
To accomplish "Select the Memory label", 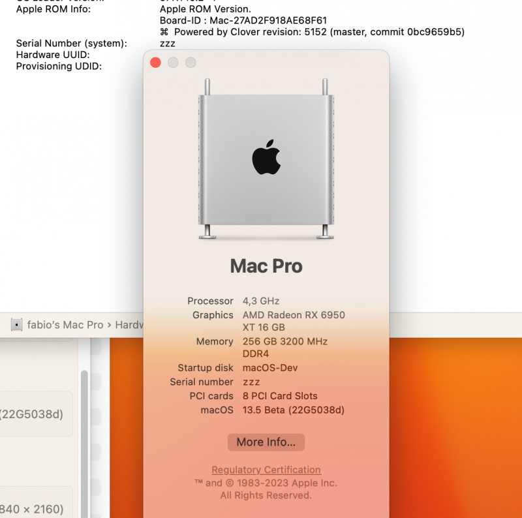I will (x=215, y=342).
